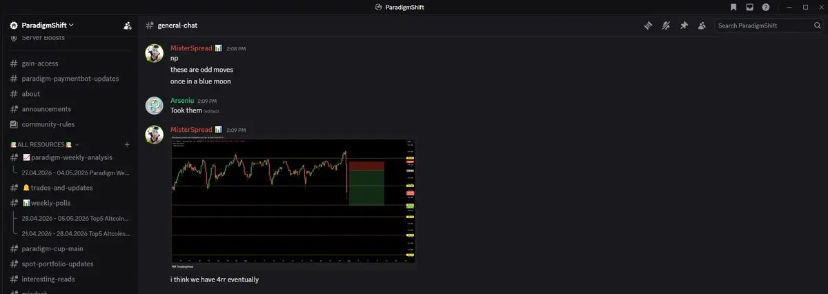Open pinned messages
Screen dimensions: 828x294
tap(684, 26)
